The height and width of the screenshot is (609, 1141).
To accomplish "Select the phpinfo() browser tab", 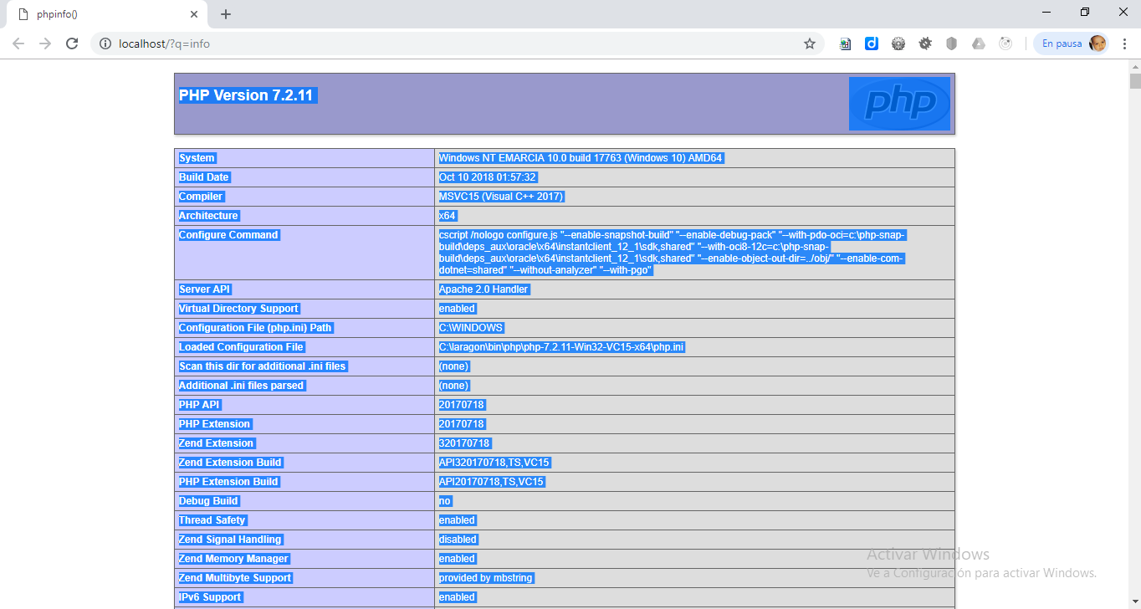I will pyautogui.click(x=107, y=14).
